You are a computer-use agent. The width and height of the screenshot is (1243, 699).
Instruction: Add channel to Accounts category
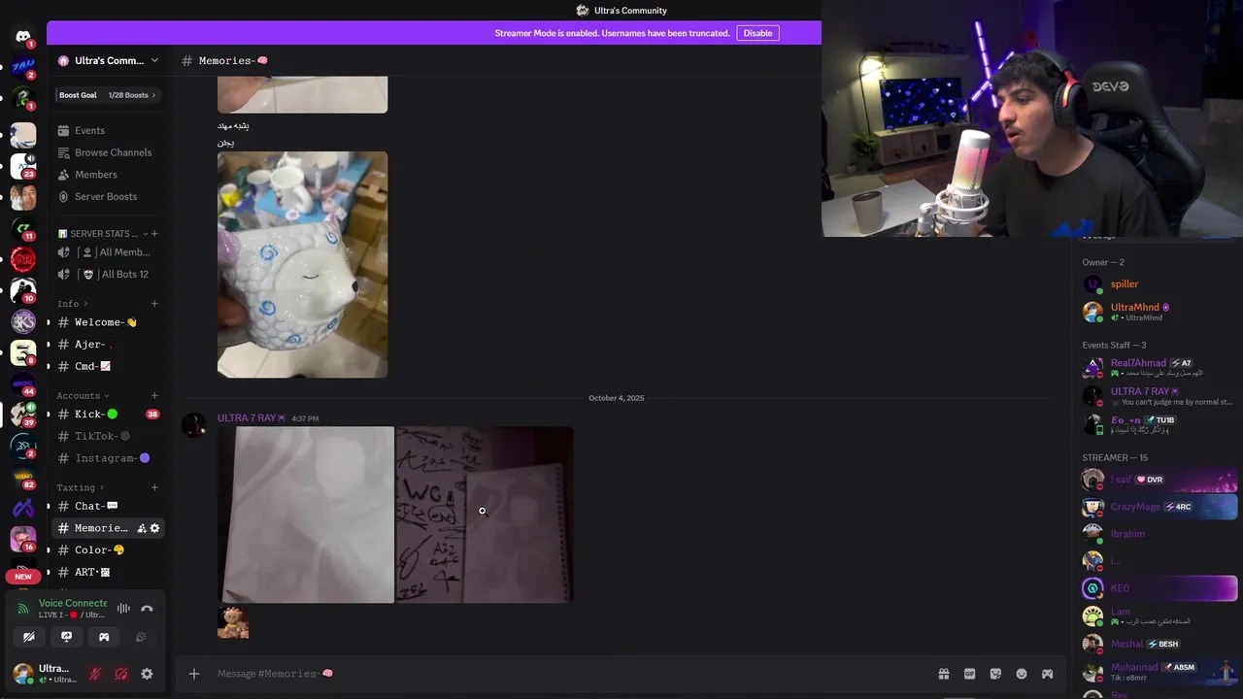[154, 396]
